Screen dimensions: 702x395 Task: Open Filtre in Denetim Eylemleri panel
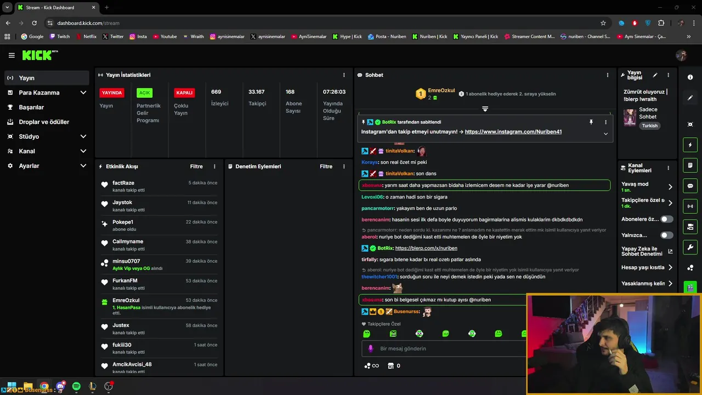[x=326, y=166]
